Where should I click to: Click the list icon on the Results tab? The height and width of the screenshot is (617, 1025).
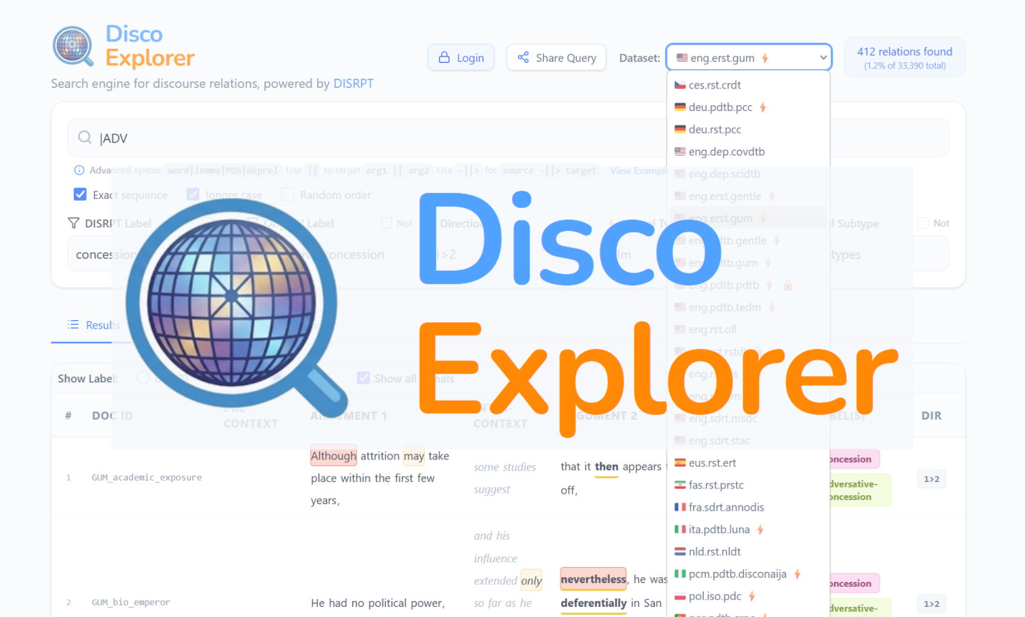pos(73,325)
